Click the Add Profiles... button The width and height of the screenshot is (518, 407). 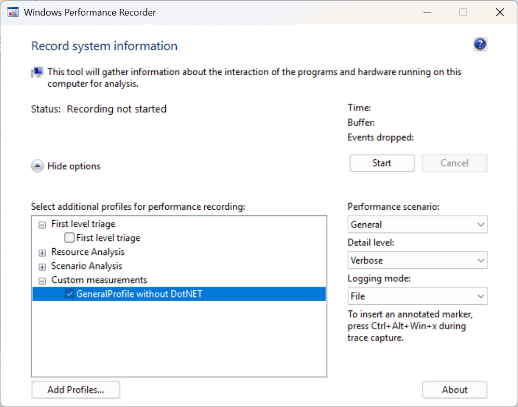(76, 390)
